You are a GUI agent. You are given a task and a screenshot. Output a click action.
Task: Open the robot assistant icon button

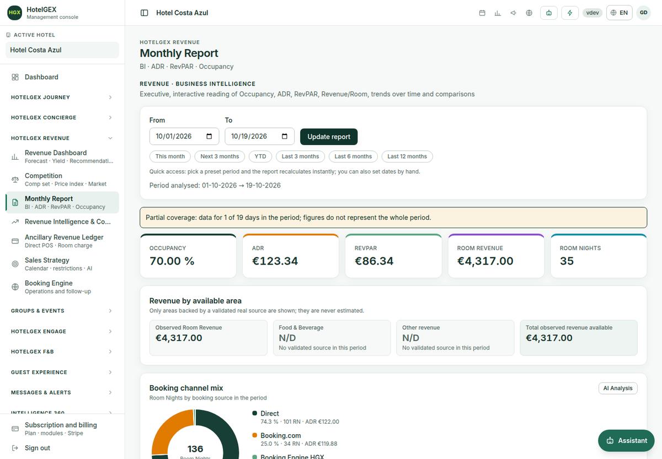click(549, 13)
